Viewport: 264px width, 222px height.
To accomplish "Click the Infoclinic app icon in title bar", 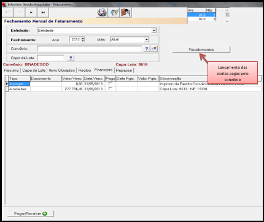I will pos(4,4).
